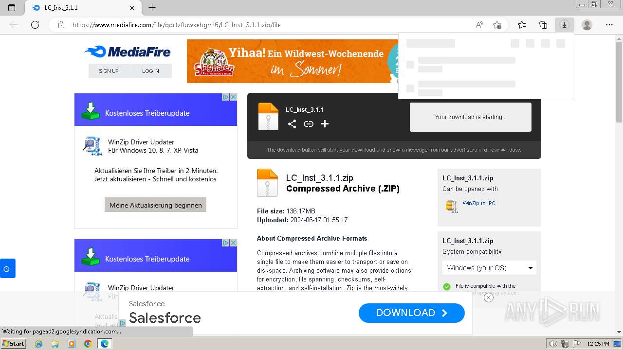Click the volume tray icon
Viewport: 623px width, 350px height.
[x=552, y=344]
